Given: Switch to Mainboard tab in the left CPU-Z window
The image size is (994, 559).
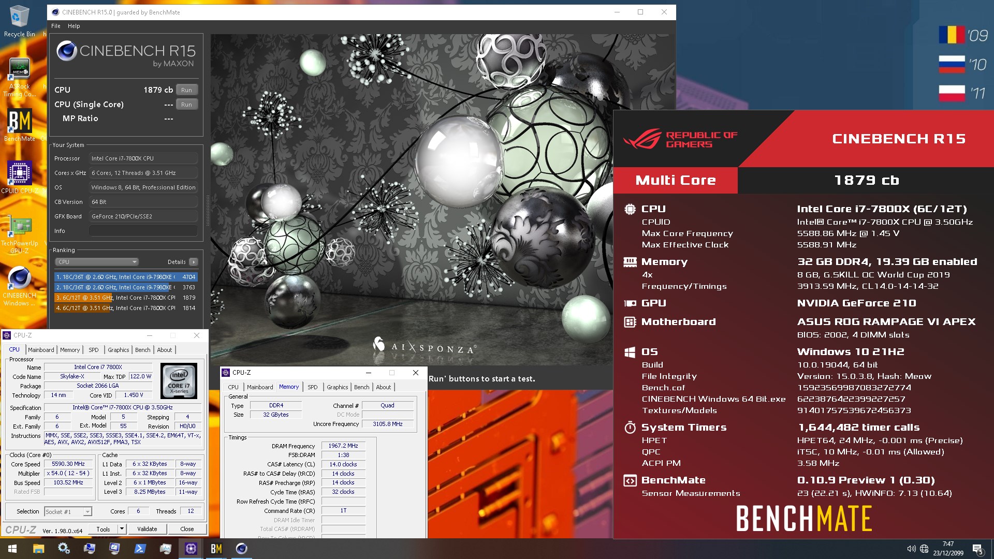Looking at the screenshot, I should point(41,350).
